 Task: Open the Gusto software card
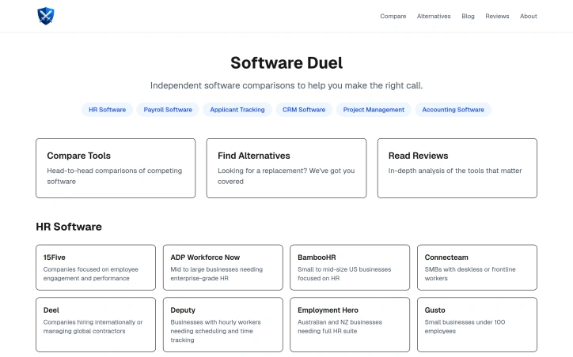pos(477,325)
